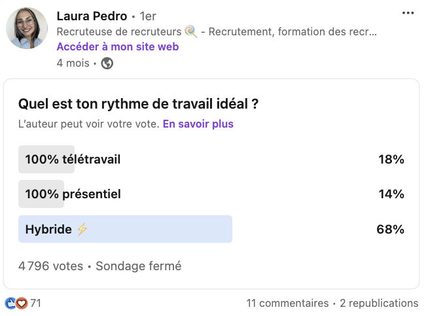Image resolution: width=428 pixels, height=316 pixels.
Task: Open Laura Pedro's profile name link
Action: [92, 16]
